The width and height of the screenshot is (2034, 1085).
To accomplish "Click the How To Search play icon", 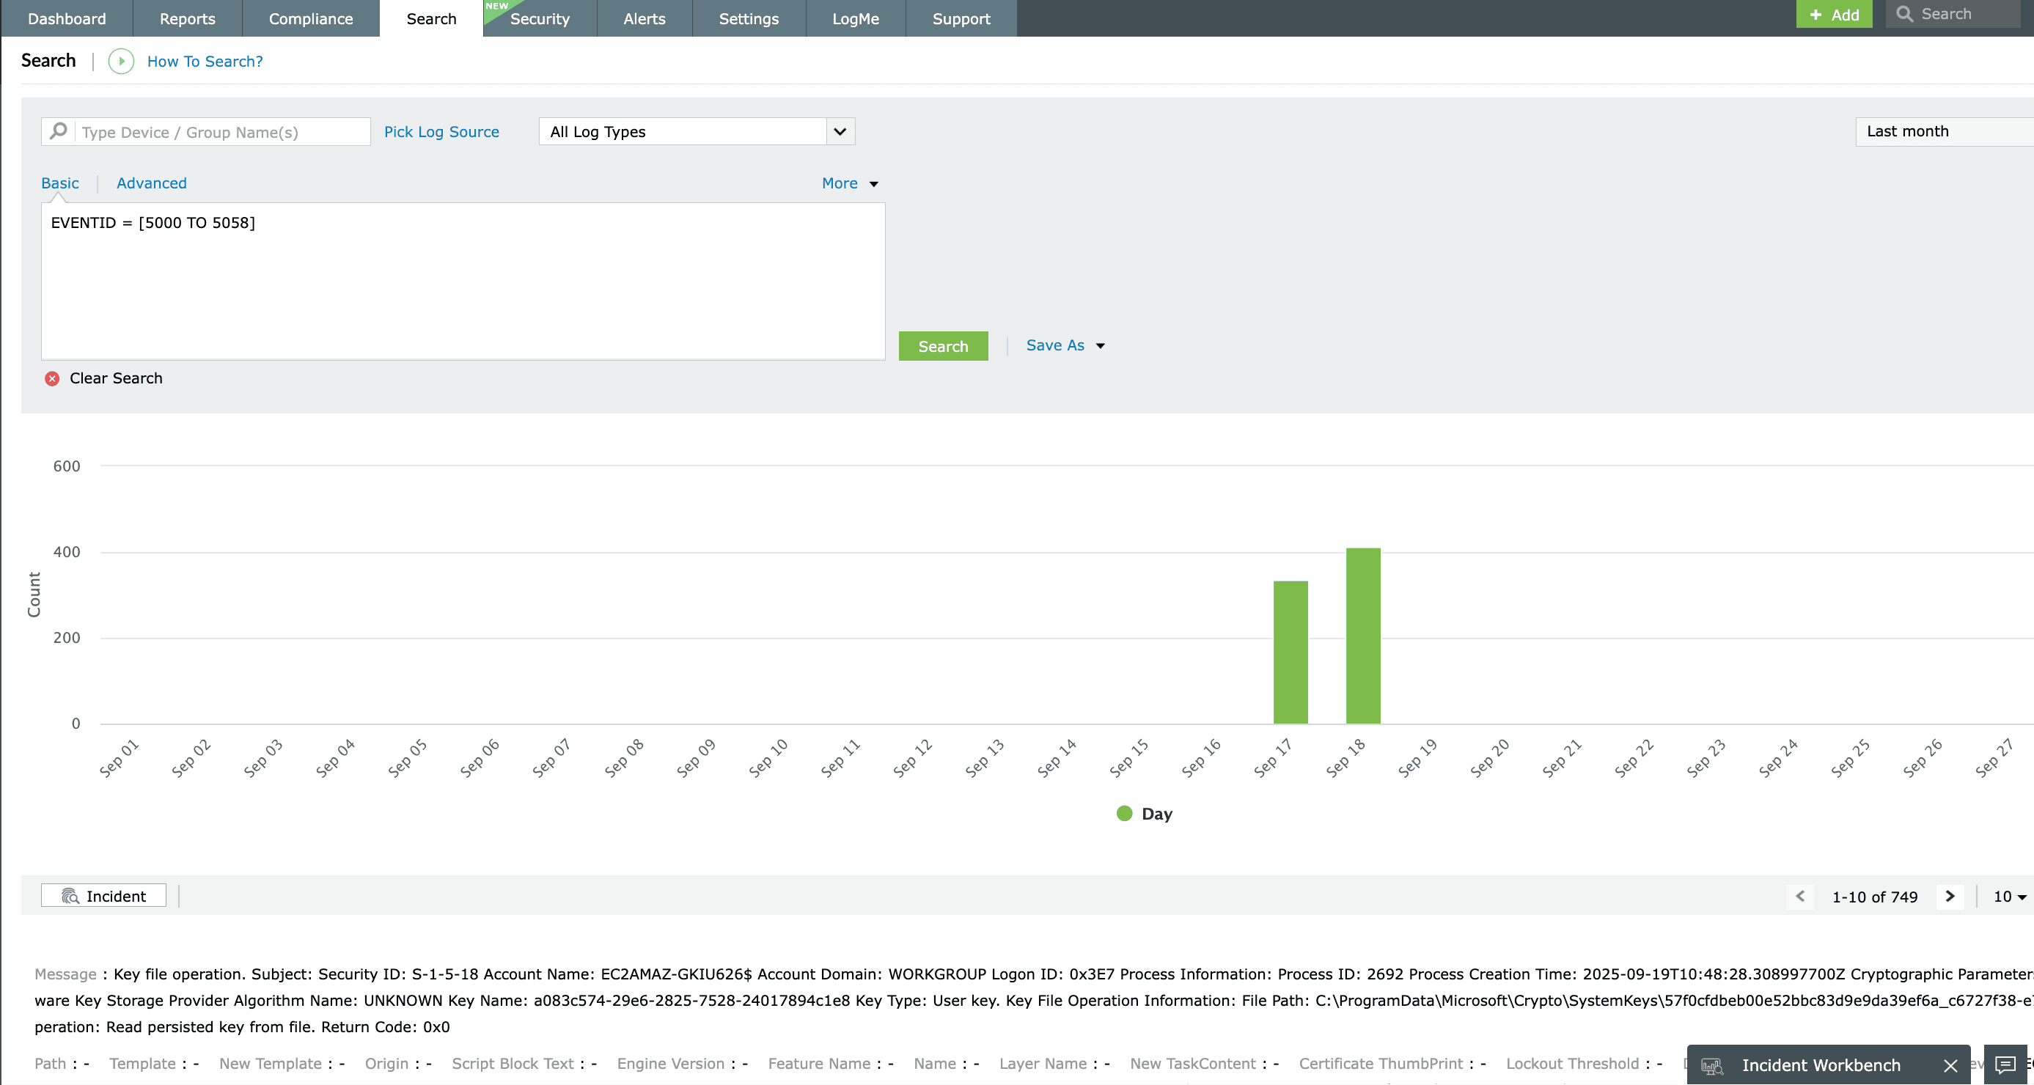I will click(121, 61).
